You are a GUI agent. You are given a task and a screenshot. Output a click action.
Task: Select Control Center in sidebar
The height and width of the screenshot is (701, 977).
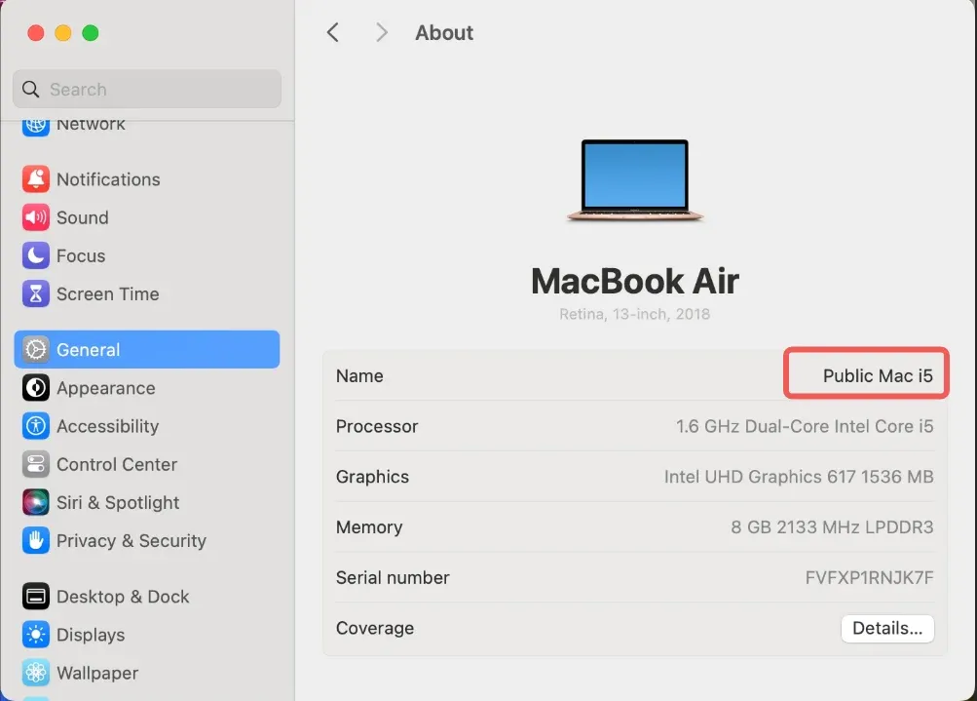(x=147, y=464)
